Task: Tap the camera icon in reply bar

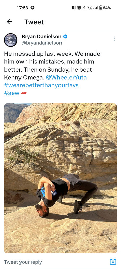Action: click(113, 262)
